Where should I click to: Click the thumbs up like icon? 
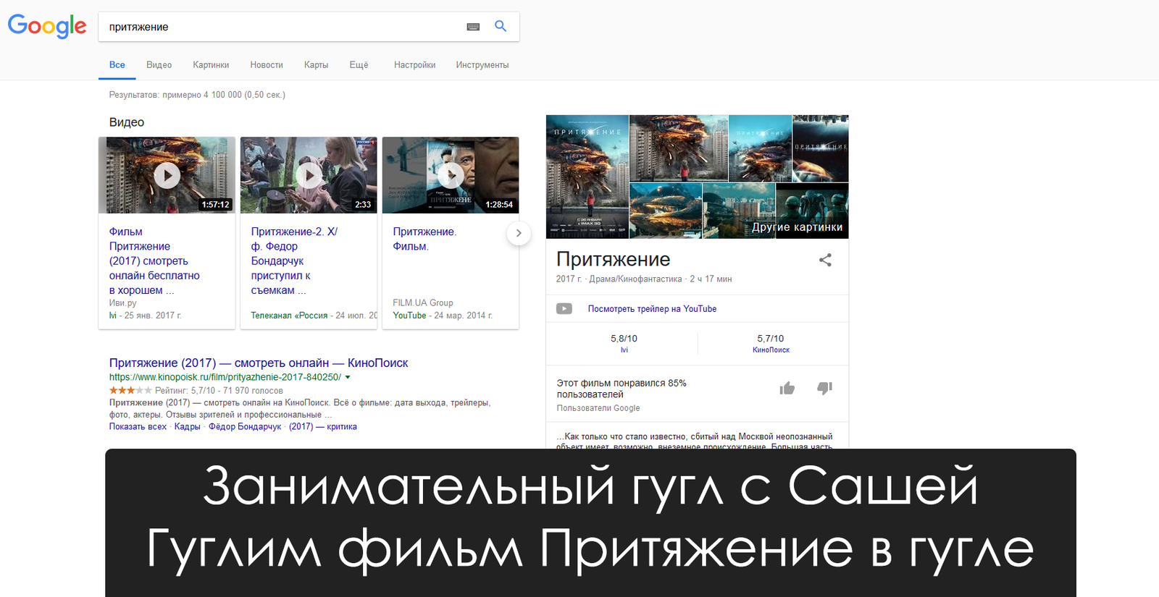pyautogui.click(x=787, y=389)
